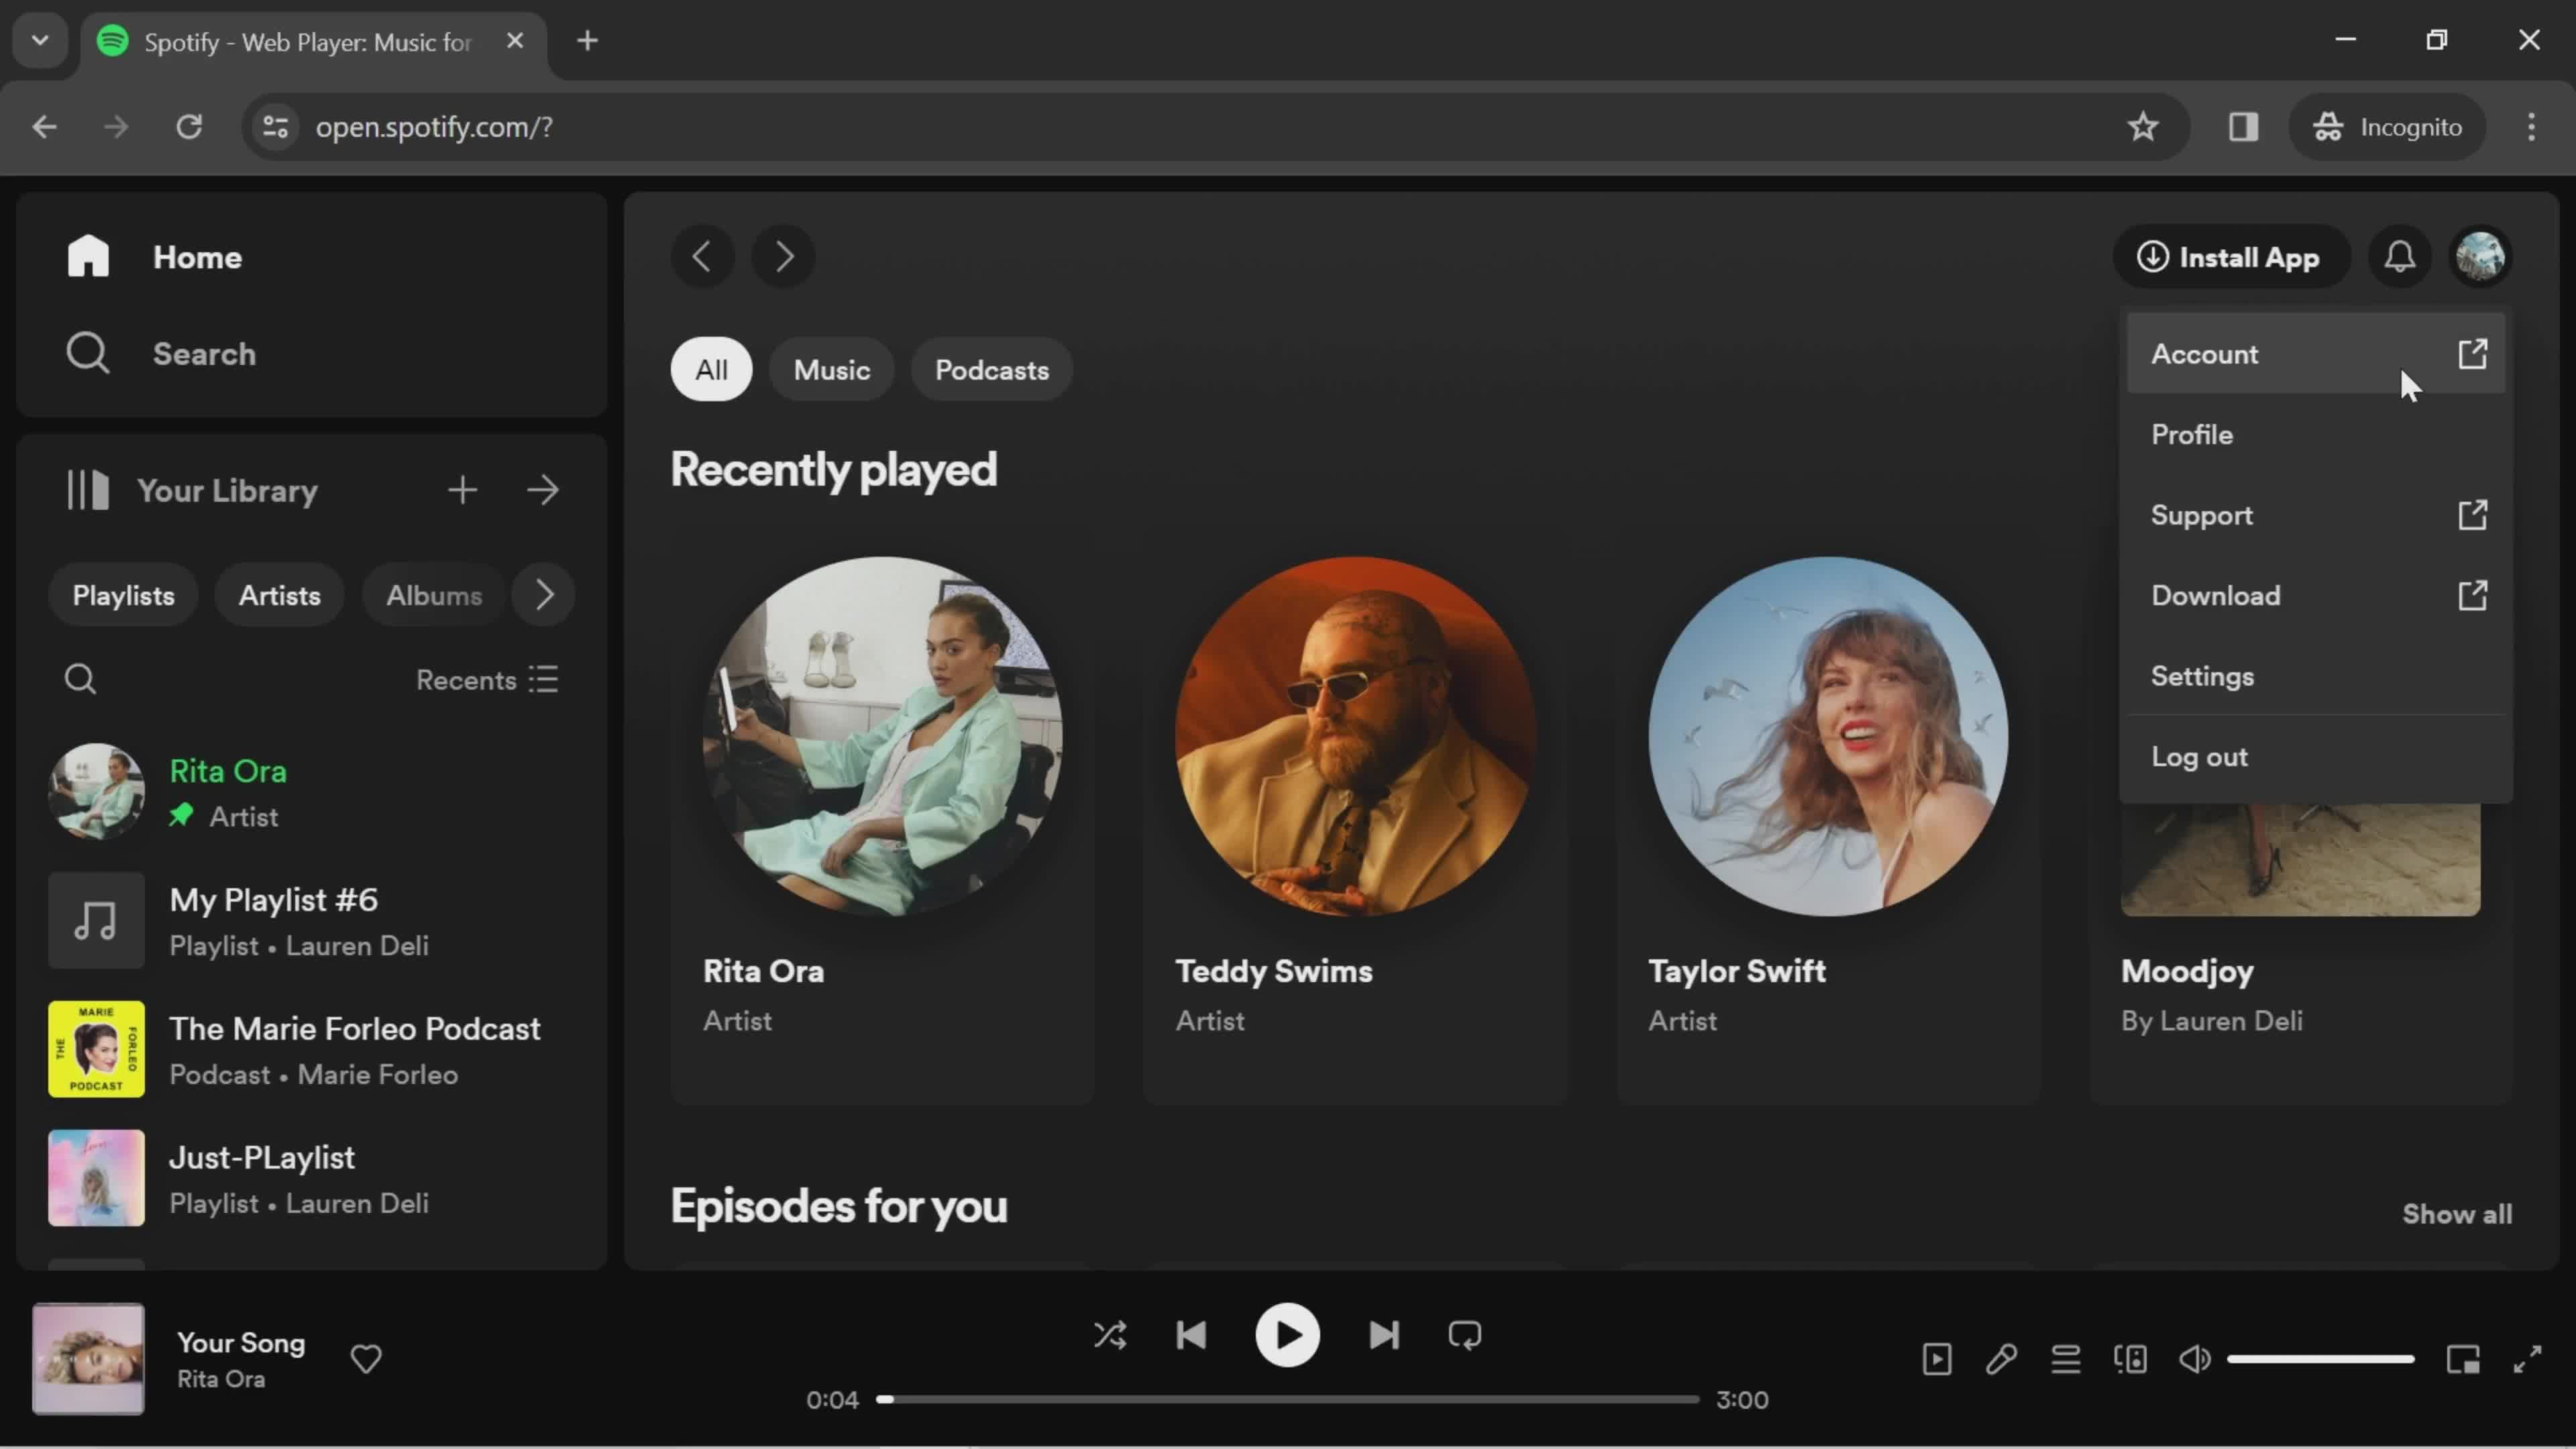The width and height of the screenshot is (2576, 1449).
Task: Select the All filter chip
Action: tap(711, 370)
